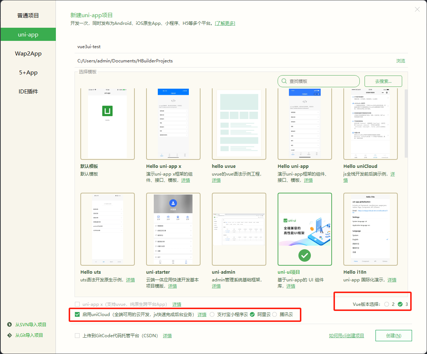
Task: Open 详情 link under uni-starter
Action: click(172, 286)
